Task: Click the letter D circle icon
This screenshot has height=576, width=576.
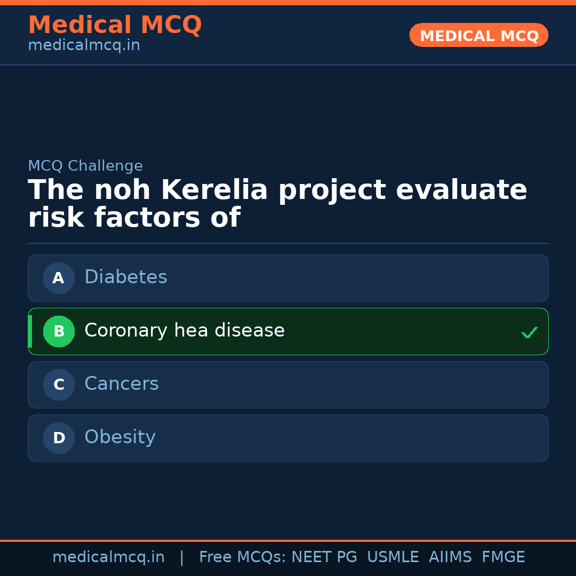Action: pos(59,438)
